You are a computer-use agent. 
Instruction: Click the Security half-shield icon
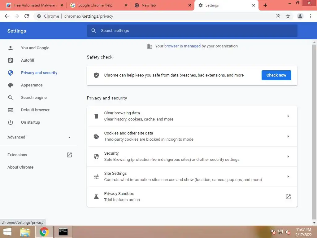(x=96, y=156)
